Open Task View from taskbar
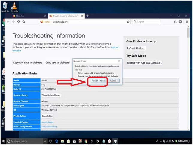 (50, 141)
